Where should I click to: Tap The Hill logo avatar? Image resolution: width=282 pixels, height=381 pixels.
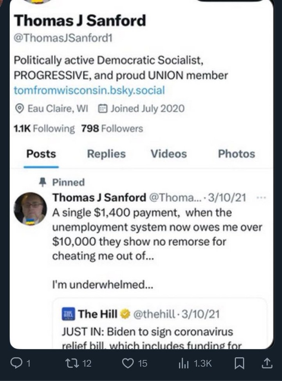68,314
